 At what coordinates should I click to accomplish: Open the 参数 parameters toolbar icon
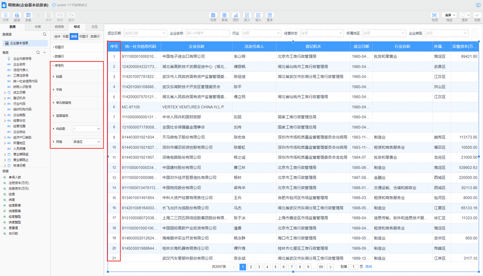(x=28, y=16)
